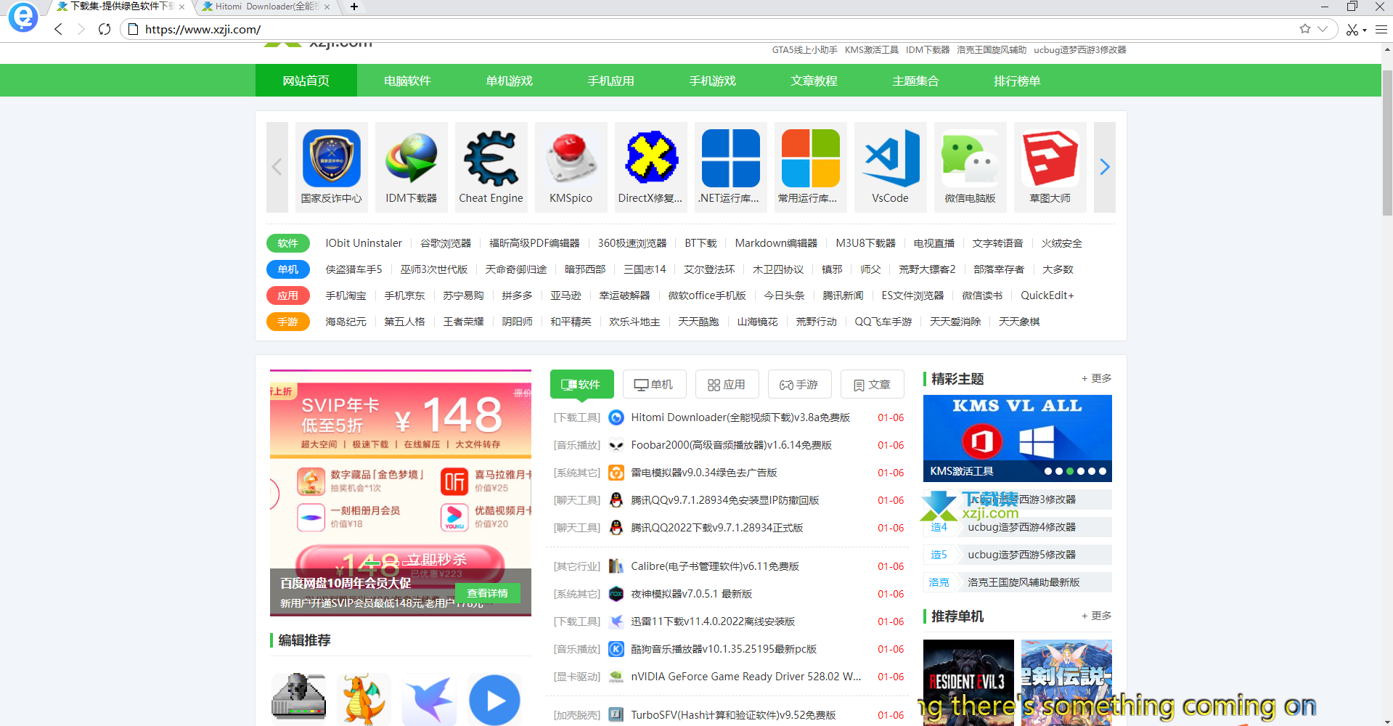The width and height of the screenshot is (1393, 726).
Task: Select 手机应用 in navigation bar
Action: (x=610, y=81)
